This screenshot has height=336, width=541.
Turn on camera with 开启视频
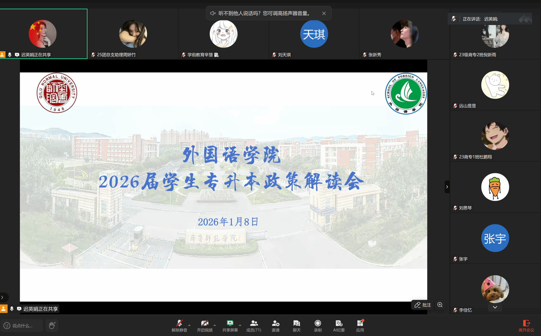point(204,326)
